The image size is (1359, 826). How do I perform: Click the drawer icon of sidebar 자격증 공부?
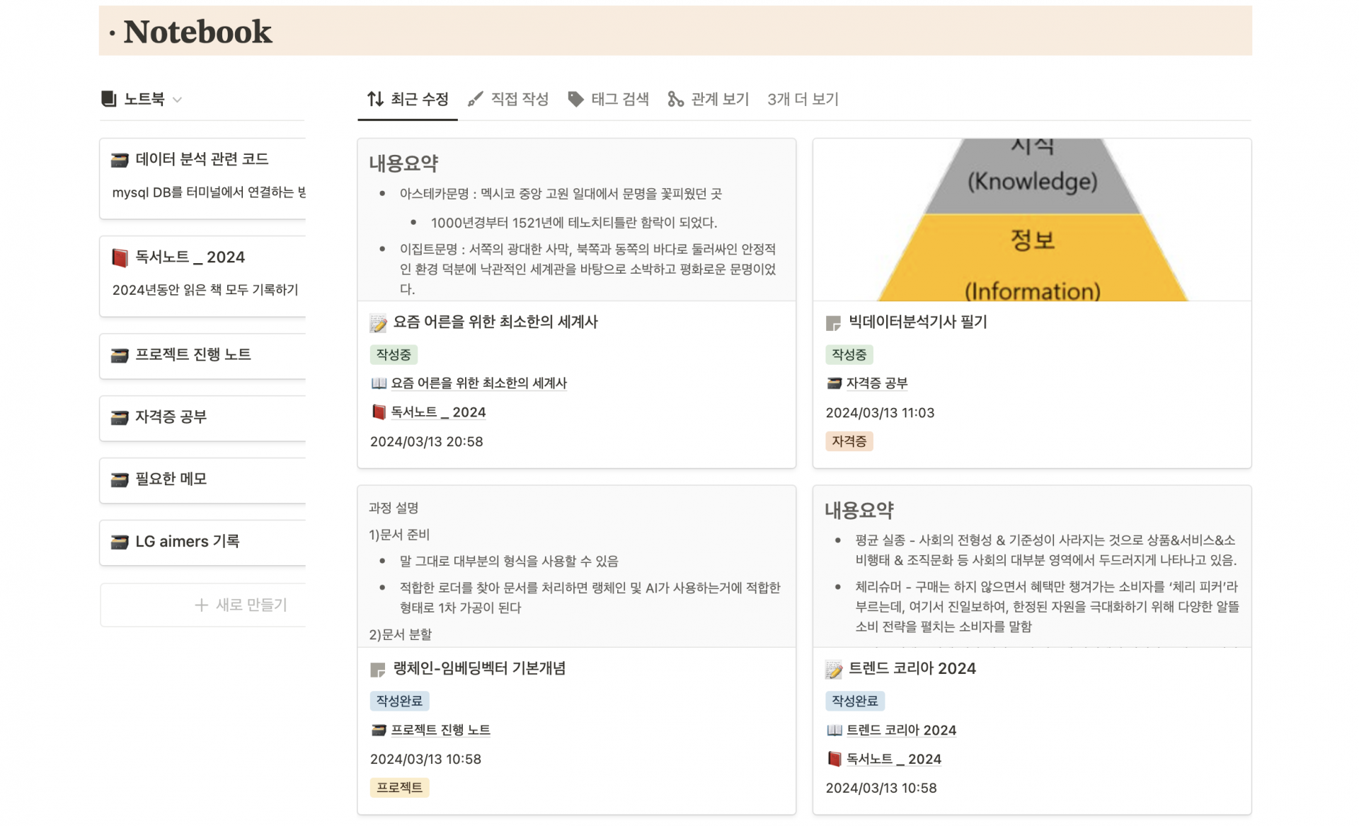[x=120, y=417]
